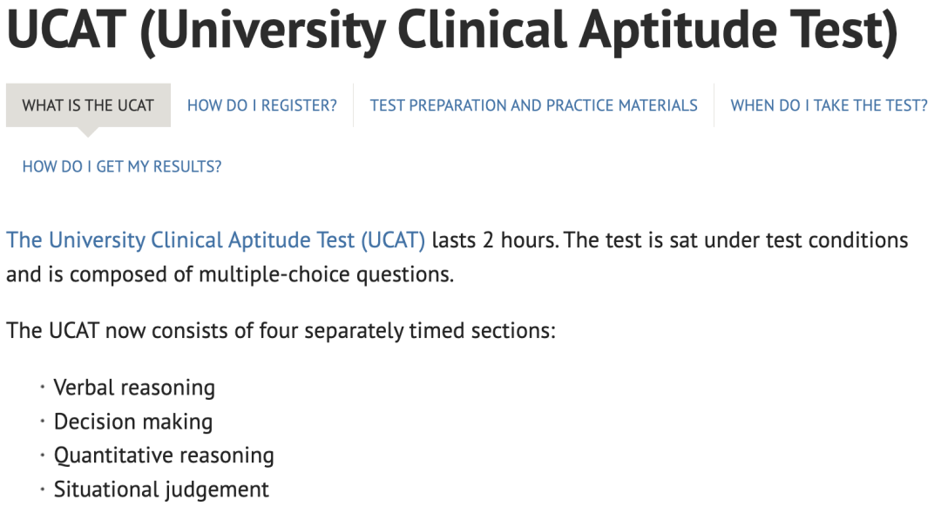Screen dimensions: 941x513
Task: Click the bullet before Decision making
Action: point(43,422)
